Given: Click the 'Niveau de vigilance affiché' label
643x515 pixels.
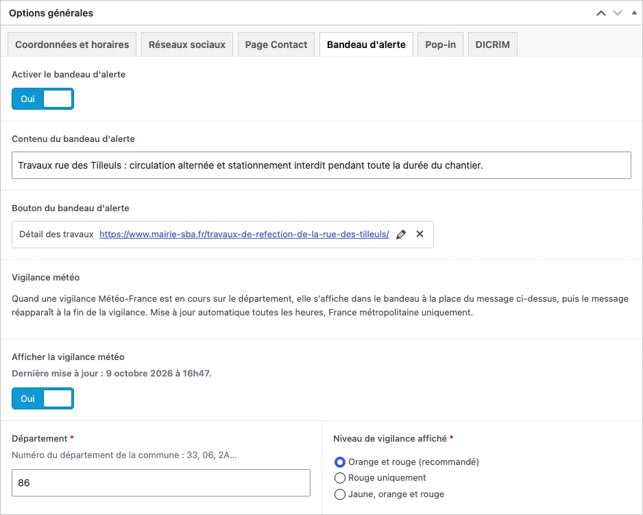Looking at the screenshot, I should click(x=390, y=439).
